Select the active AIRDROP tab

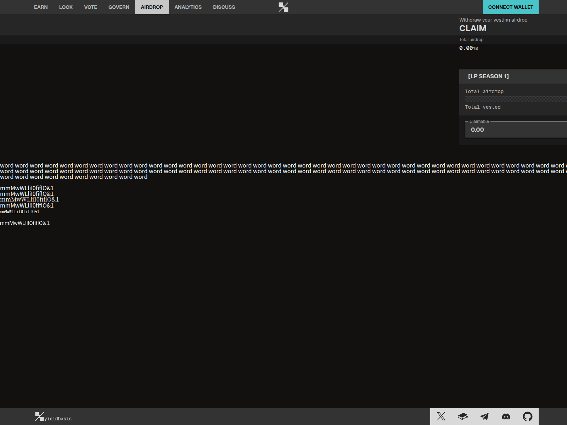click(152, 7)
